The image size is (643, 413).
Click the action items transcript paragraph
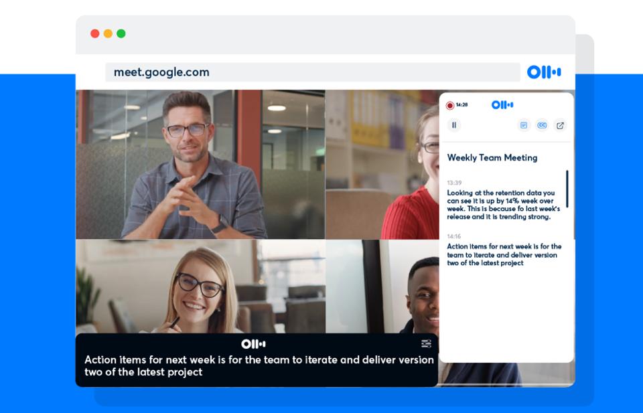pos(504,254)
